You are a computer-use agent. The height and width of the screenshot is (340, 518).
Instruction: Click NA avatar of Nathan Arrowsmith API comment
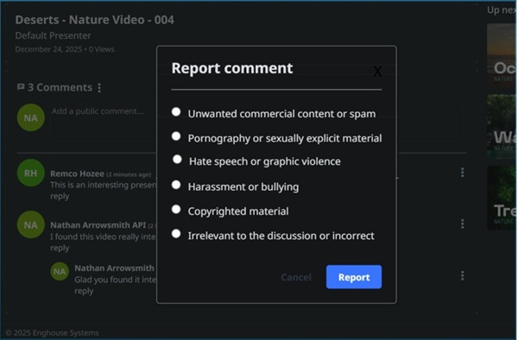31,224
